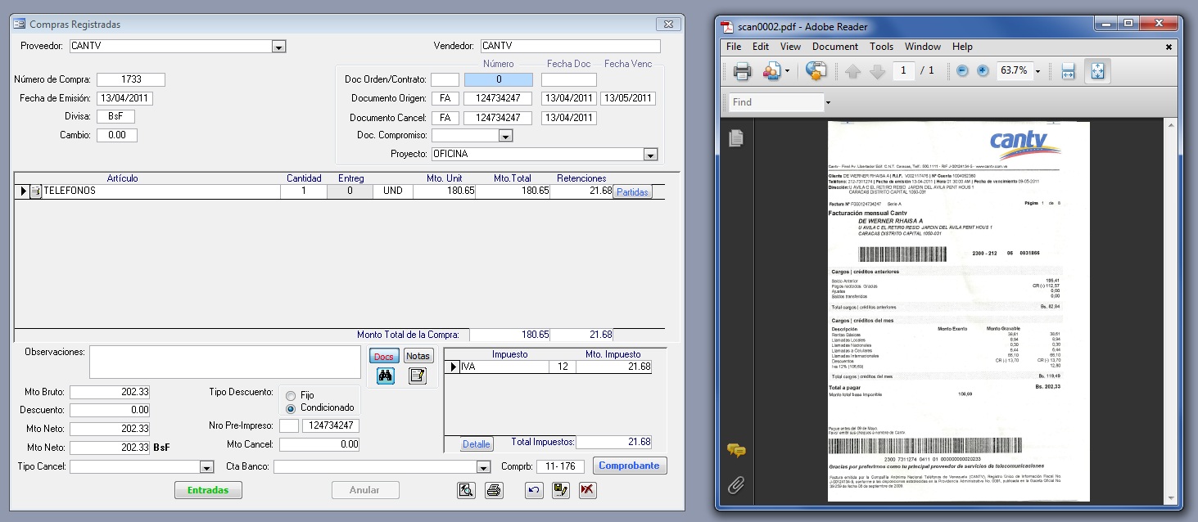Open the zoom percentage dropdown arrow

[1038, 71]
